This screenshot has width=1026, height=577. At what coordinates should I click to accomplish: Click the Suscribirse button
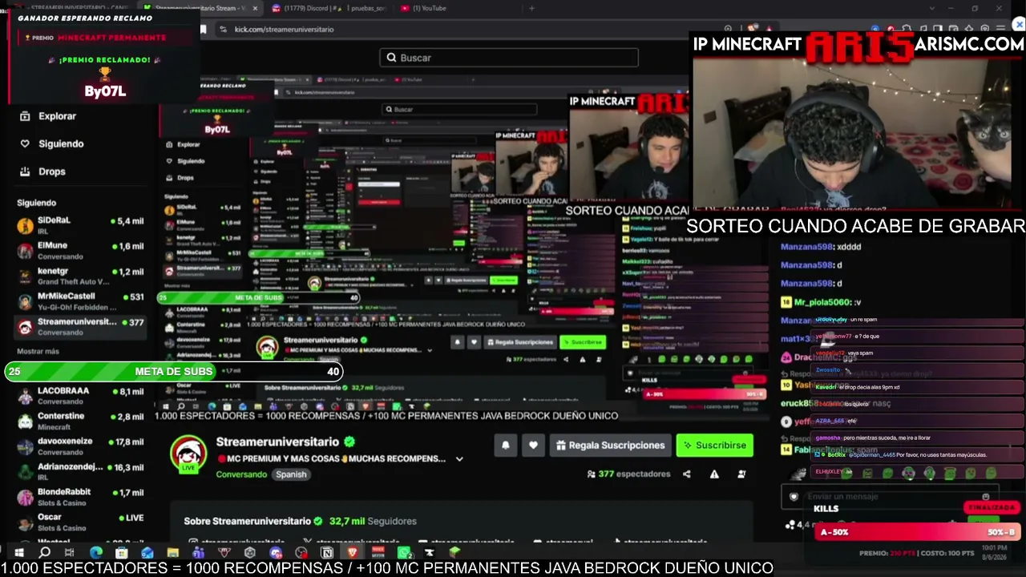pos(714,445)
